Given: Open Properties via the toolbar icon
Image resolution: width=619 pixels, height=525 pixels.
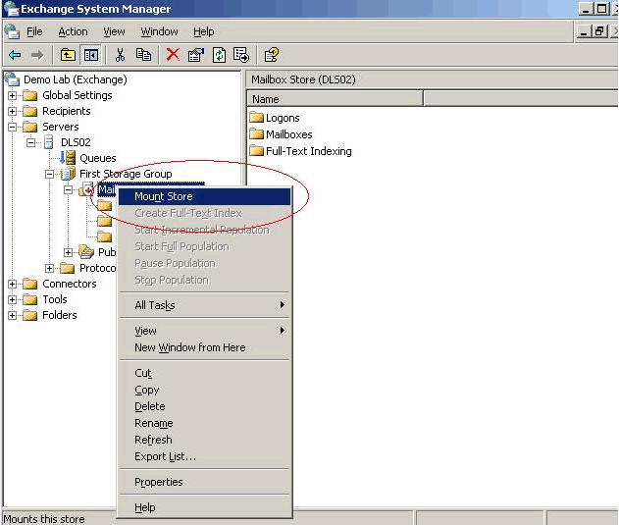Looking at the screenshot, I should tap(196, 55).
